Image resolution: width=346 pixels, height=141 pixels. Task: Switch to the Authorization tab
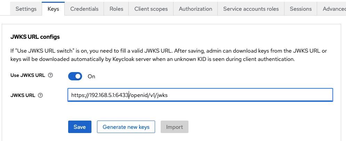195,9
